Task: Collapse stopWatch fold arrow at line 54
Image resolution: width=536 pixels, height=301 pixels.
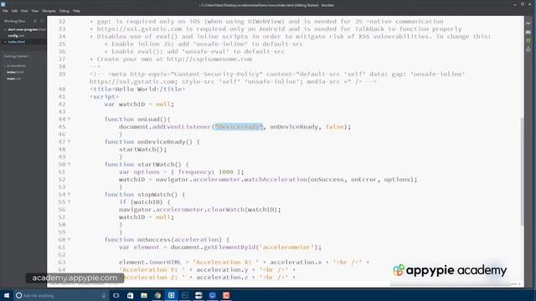Action: click(x=69, y=194)
